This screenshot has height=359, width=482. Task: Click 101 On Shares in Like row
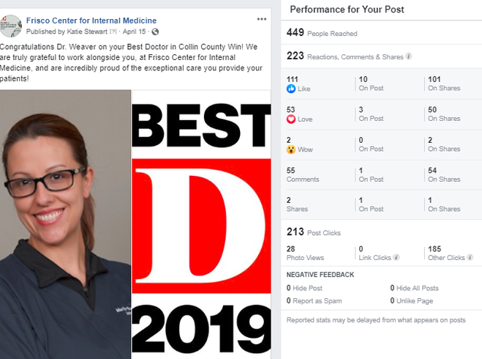coord(444,84)
